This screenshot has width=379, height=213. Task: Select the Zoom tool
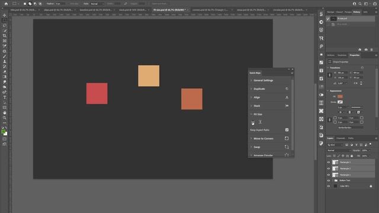pos(4,118)
